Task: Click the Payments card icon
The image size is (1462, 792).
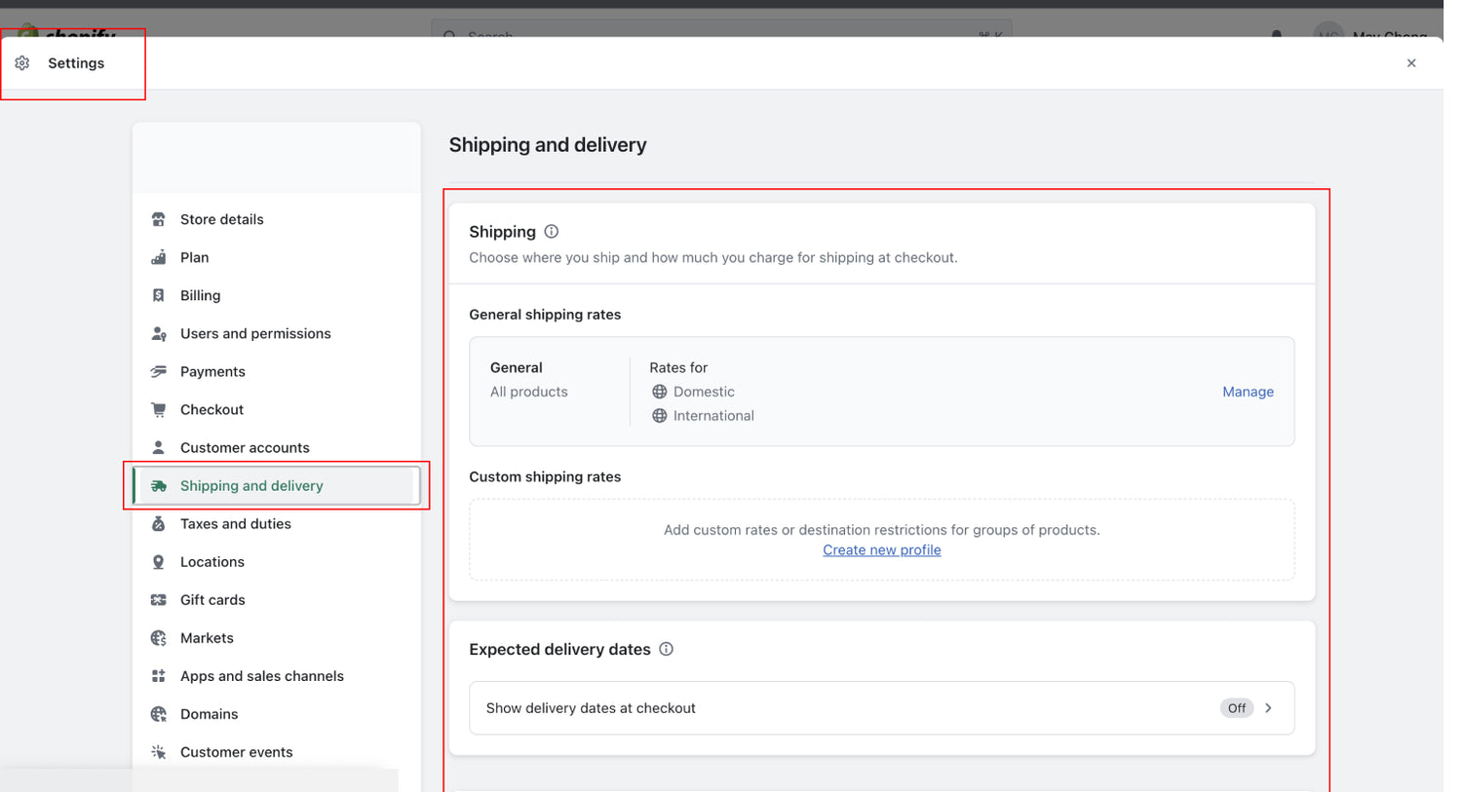Action: click(x=158, y=371)
